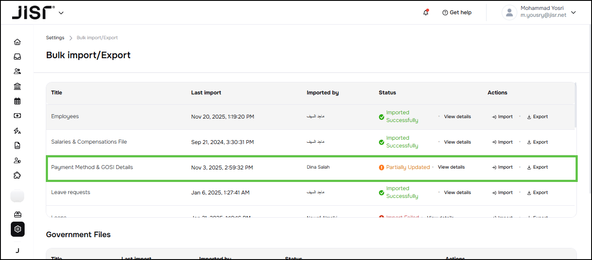592x260 pixels.
Task: View details for Leave requests import
Action: pyautogui.click(x=457, y=193)
